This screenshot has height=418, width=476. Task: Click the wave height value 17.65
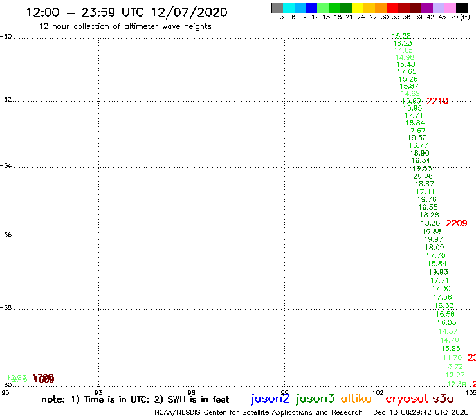coord(407,71)
